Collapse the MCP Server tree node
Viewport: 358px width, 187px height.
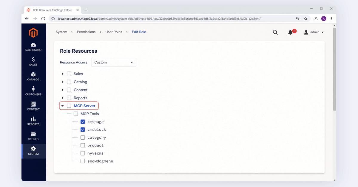click(63, 106)
